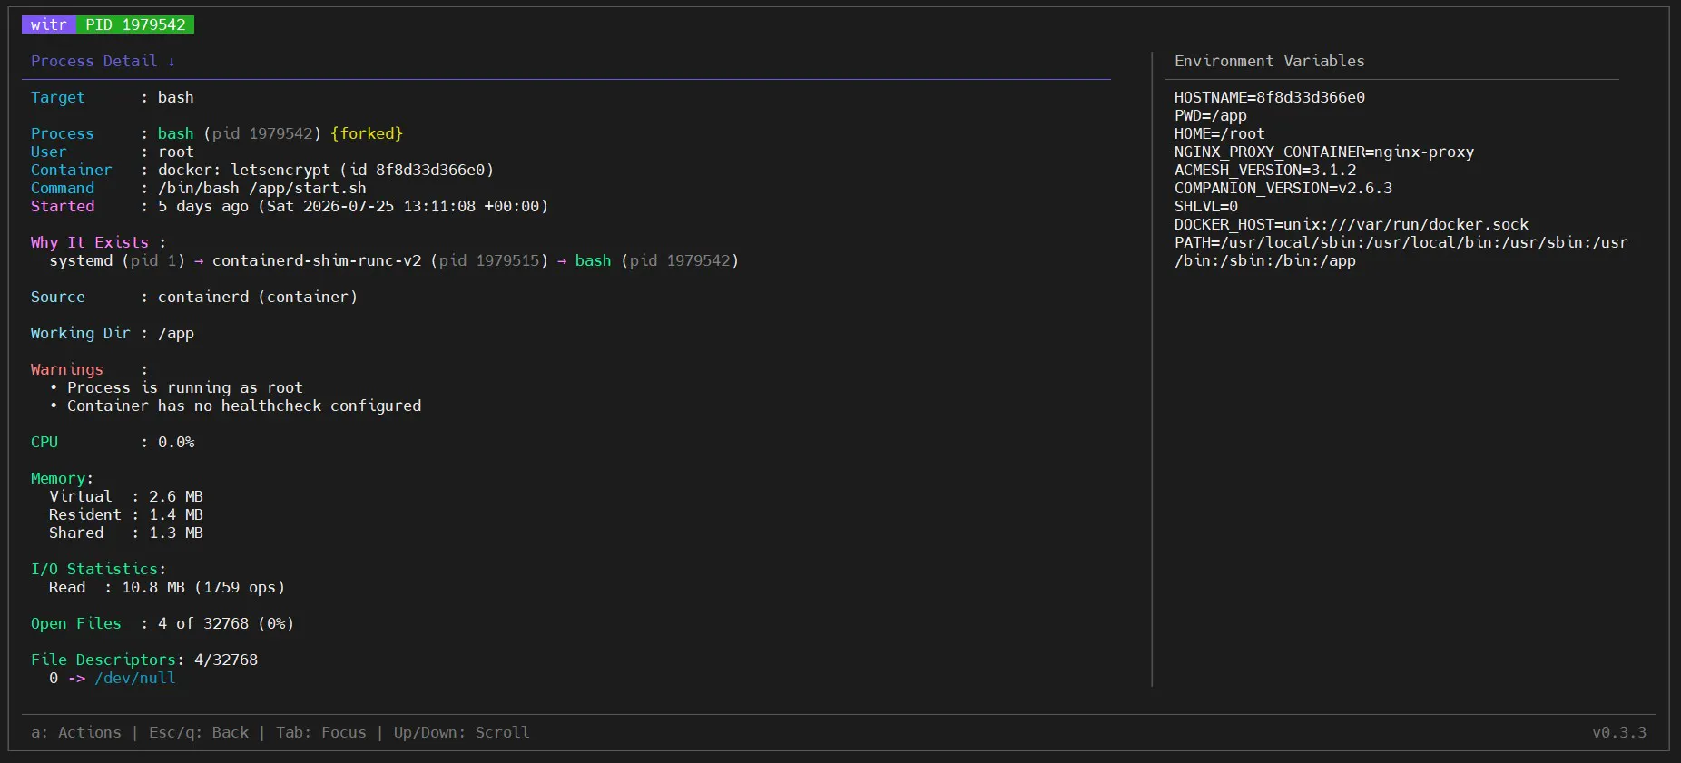
Task: Click the v0.3.3 version label
Action: click(1618, 732)
